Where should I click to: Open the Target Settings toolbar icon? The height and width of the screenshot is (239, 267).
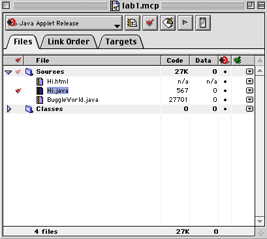point(133,23)
